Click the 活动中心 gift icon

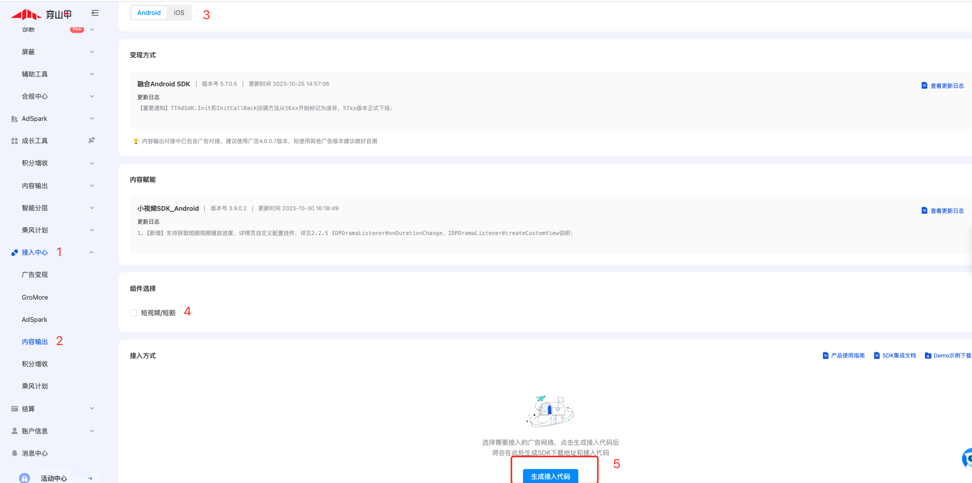(x=24, y=478)
